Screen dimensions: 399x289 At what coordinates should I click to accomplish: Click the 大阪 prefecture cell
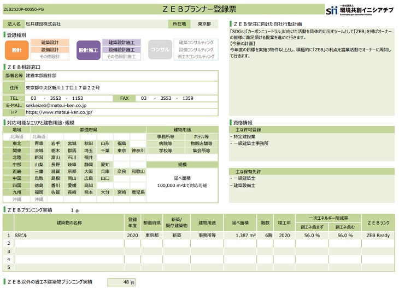[x=89, y=171]
